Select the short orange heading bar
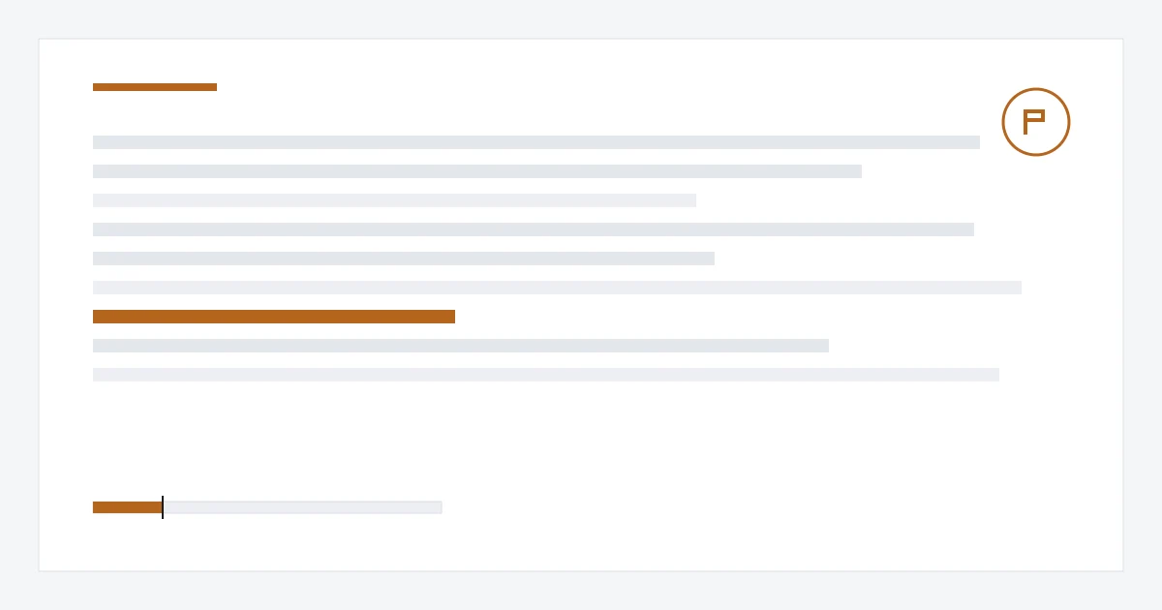 tap(155, 87)
